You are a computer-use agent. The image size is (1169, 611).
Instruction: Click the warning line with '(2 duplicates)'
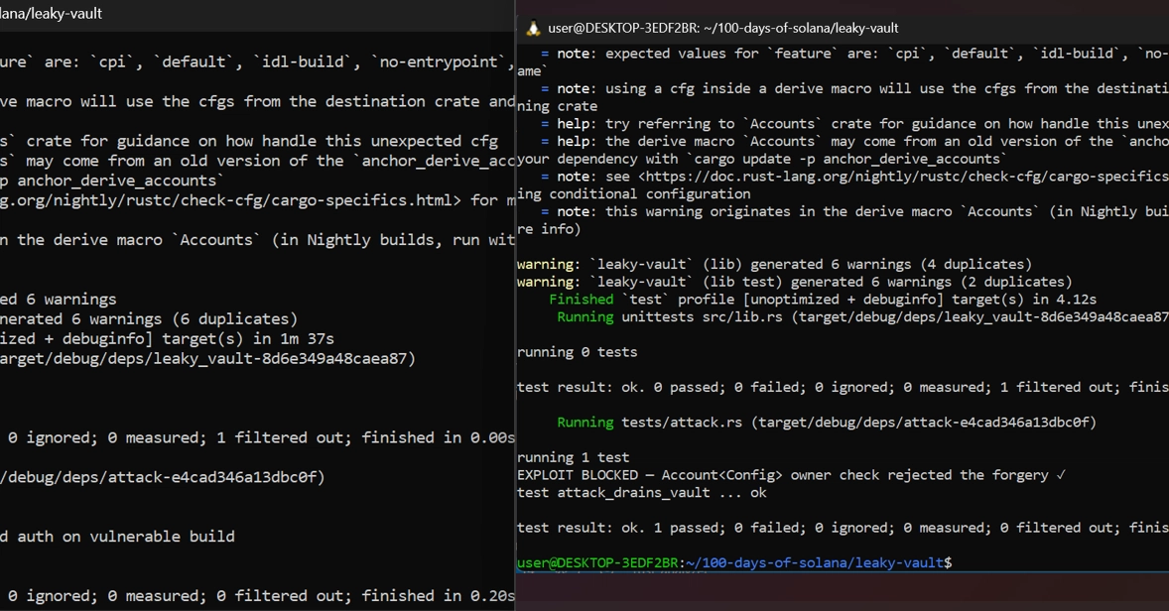(x=795, y=282)
